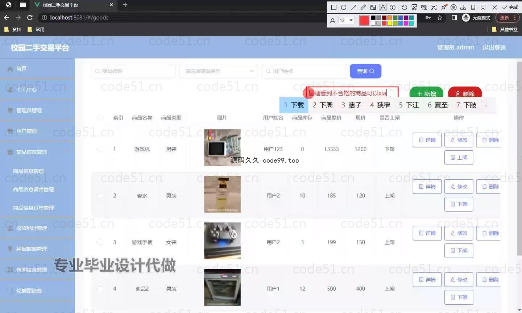This screenshot has height=313, width=522.
Task: Open the 游戏手柄 product photo thumbnail
Action: pos(222,241)
